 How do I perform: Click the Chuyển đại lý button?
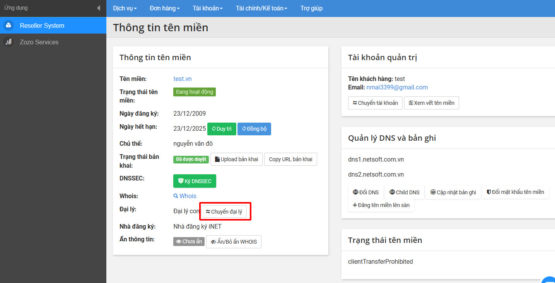click(x=224, y=212)
